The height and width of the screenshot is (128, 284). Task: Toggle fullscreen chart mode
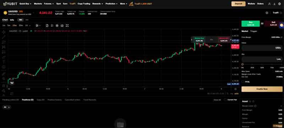(67, 25)
